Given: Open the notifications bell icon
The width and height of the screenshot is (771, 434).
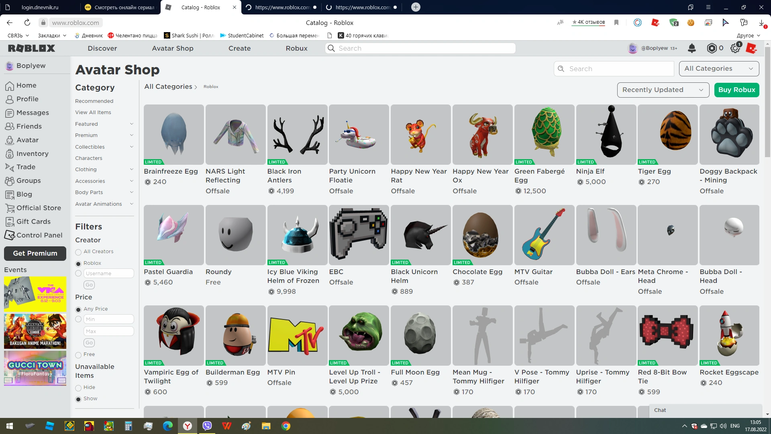Looking at the screenshot, I should click(x=691, y=48).
